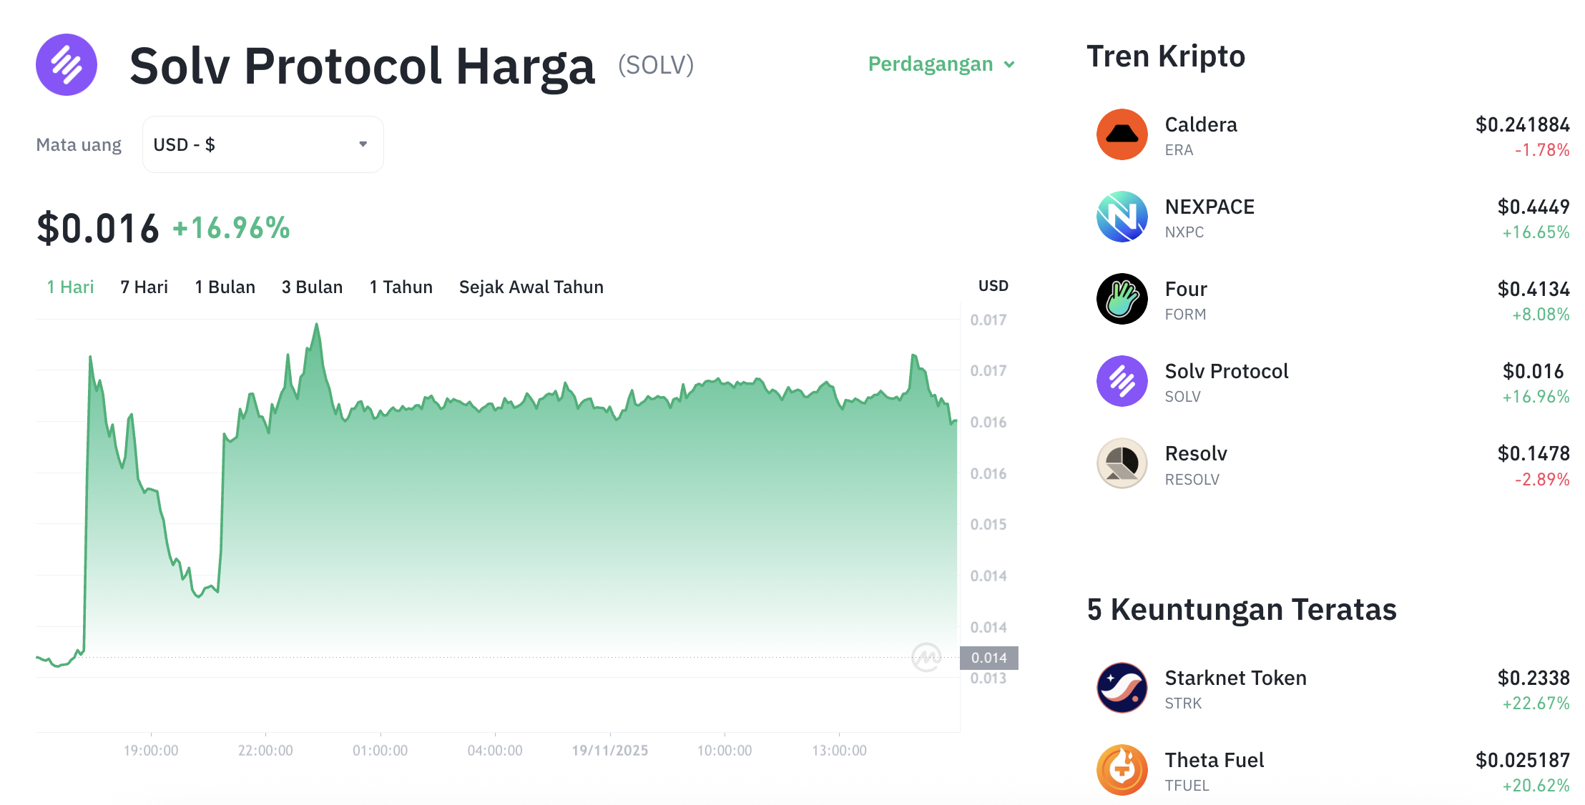Screen dimensions: 1585x805
Task: Click the Solv Protocol header logo
Action: coord(66,64)
